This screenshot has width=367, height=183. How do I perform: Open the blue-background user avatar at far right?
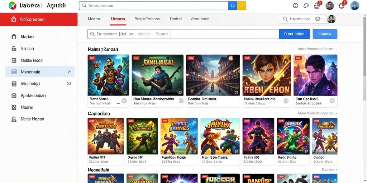354,6
